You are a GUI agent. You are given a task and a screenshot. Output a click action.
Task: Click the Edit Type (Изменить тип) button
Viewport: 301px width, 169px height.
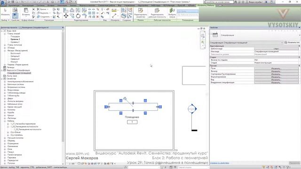click(292, 43)
